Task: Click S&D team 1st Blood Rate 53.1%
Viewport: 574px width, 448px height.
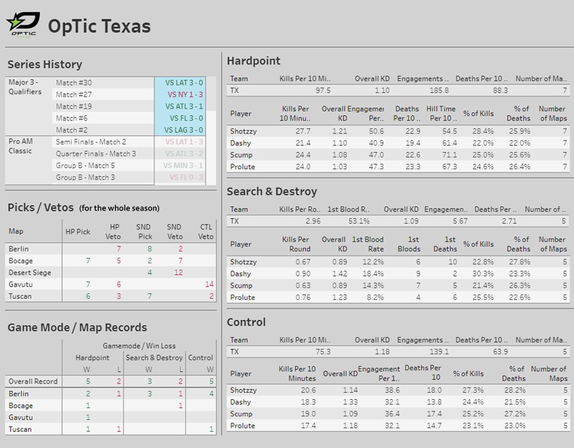Action: (x=359, y=221)
